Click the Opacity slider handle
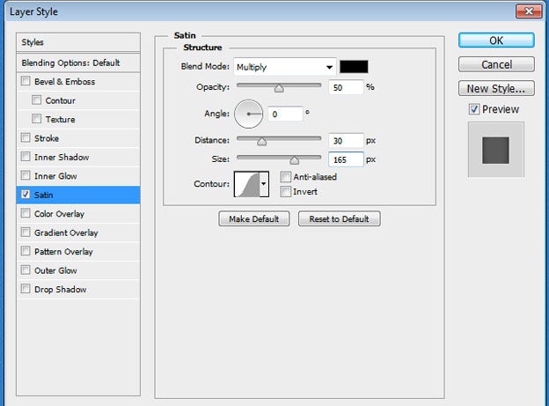Viewport: 549px width, 406px height. [279, 88]
